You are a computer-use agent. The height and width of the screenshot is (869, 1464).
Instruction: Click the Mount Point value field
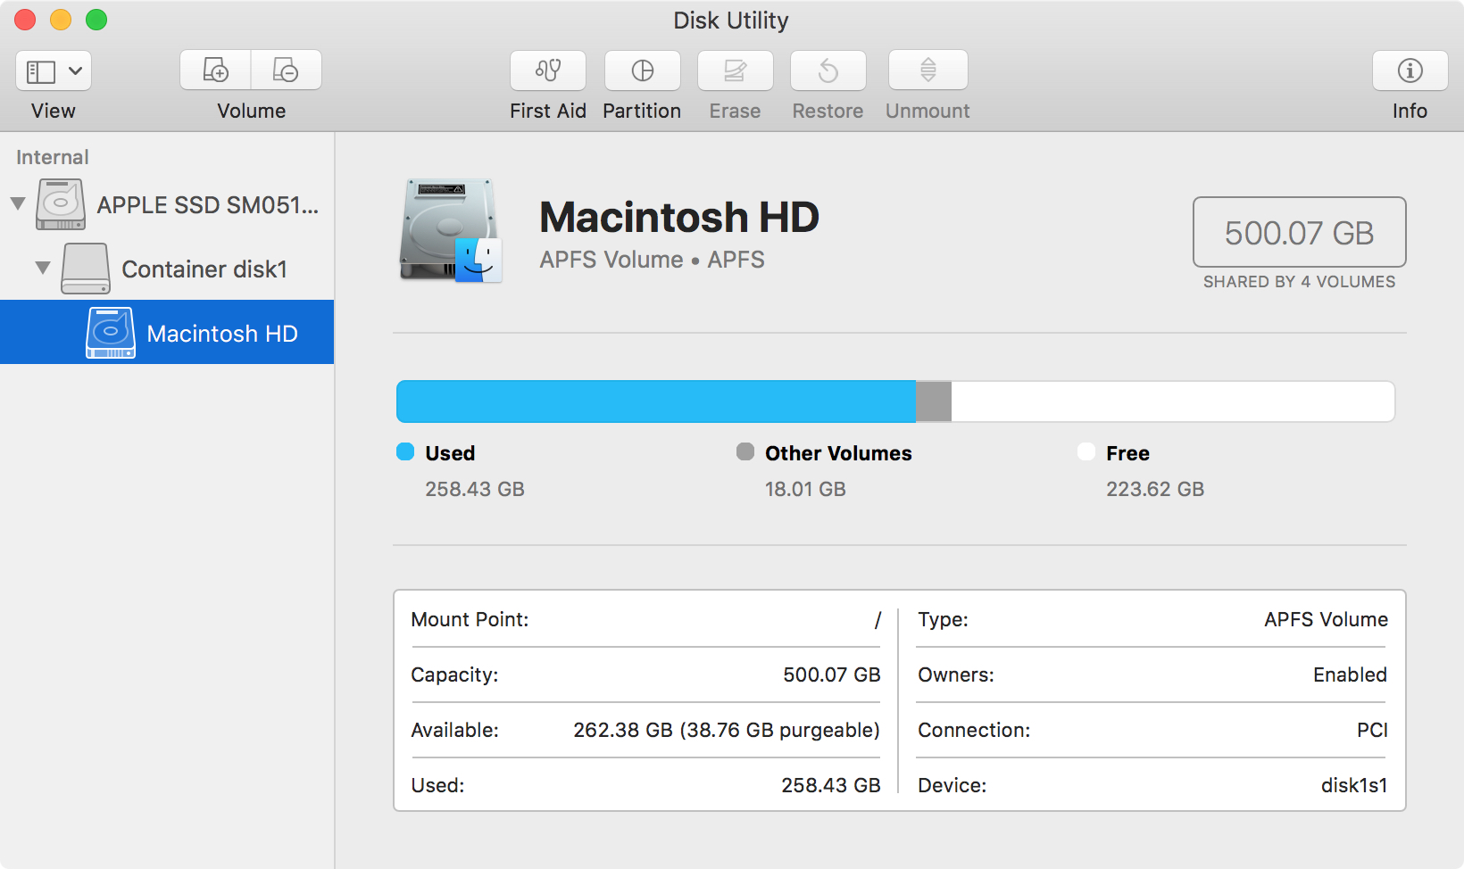pos(876,619)
